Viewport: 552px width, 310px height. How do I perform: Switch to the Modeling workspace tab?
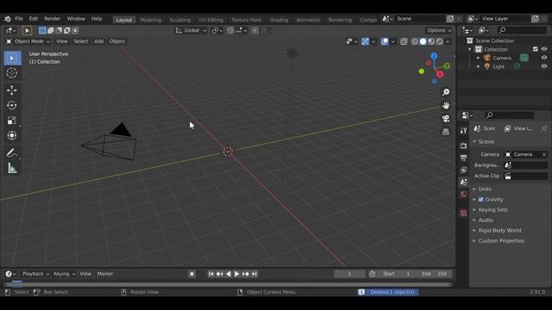click(151, 20)
